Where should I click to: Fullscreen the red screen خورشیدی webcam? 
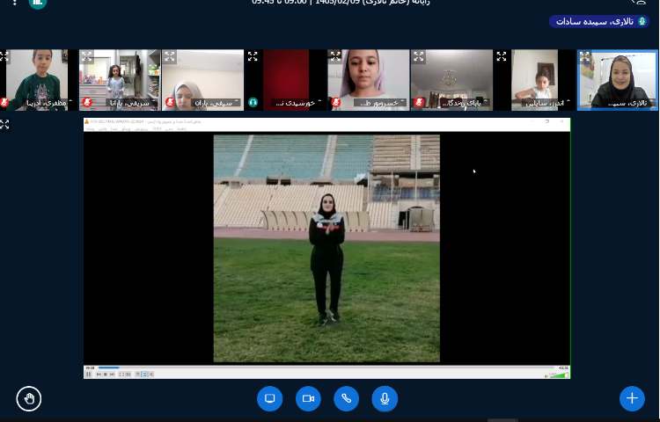(253, 56)
